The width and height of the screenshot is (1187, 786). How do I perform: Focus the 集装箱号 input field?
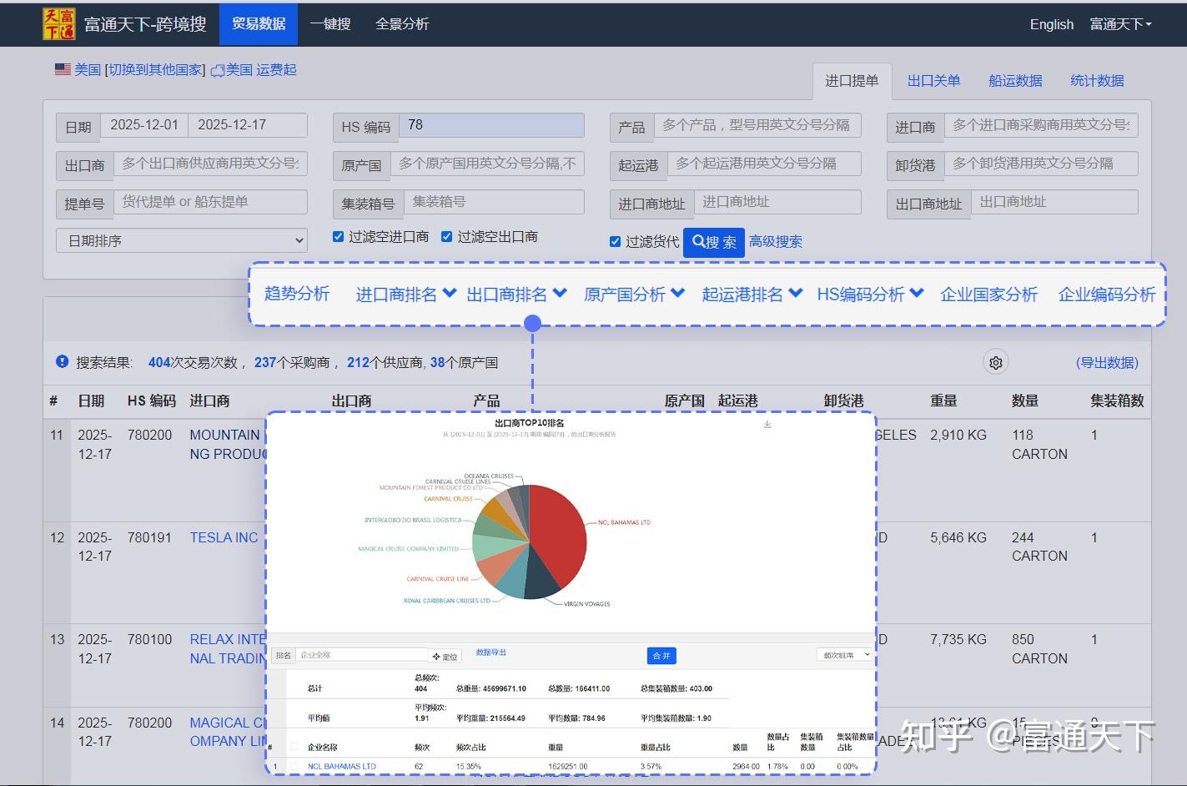pyautogui.click(x=494, y=202)
